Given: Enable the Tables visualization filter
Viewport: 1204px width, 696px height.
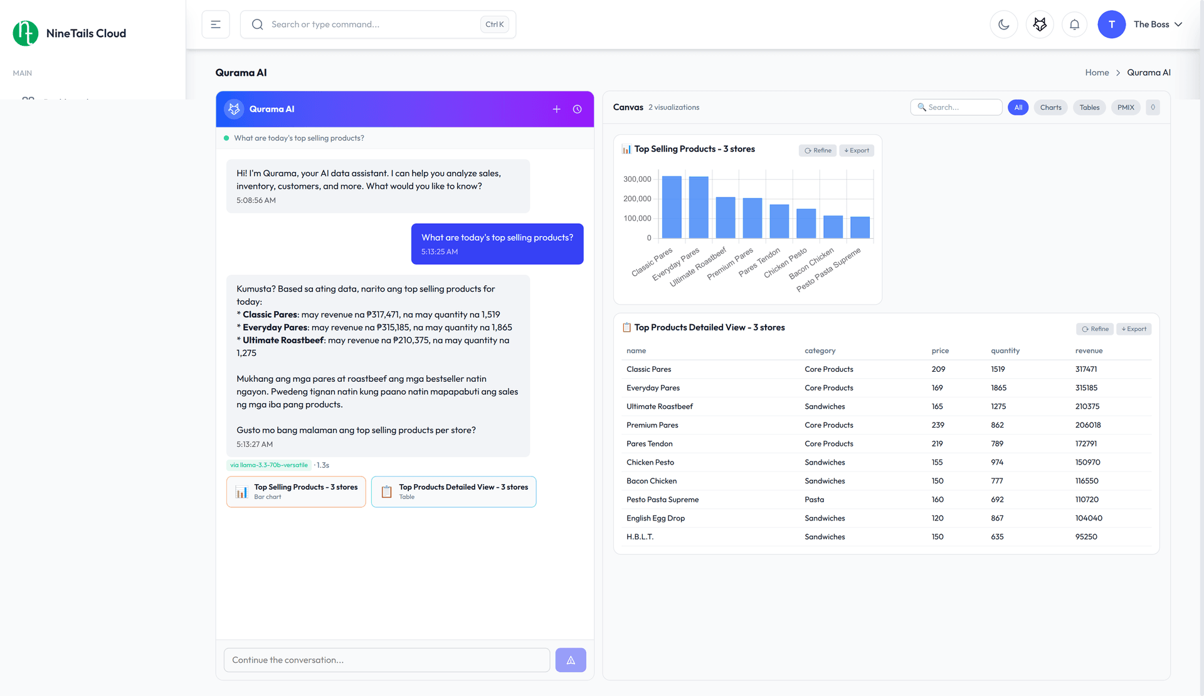Looking at the screenshot, I should click(x=1089, y=107).
